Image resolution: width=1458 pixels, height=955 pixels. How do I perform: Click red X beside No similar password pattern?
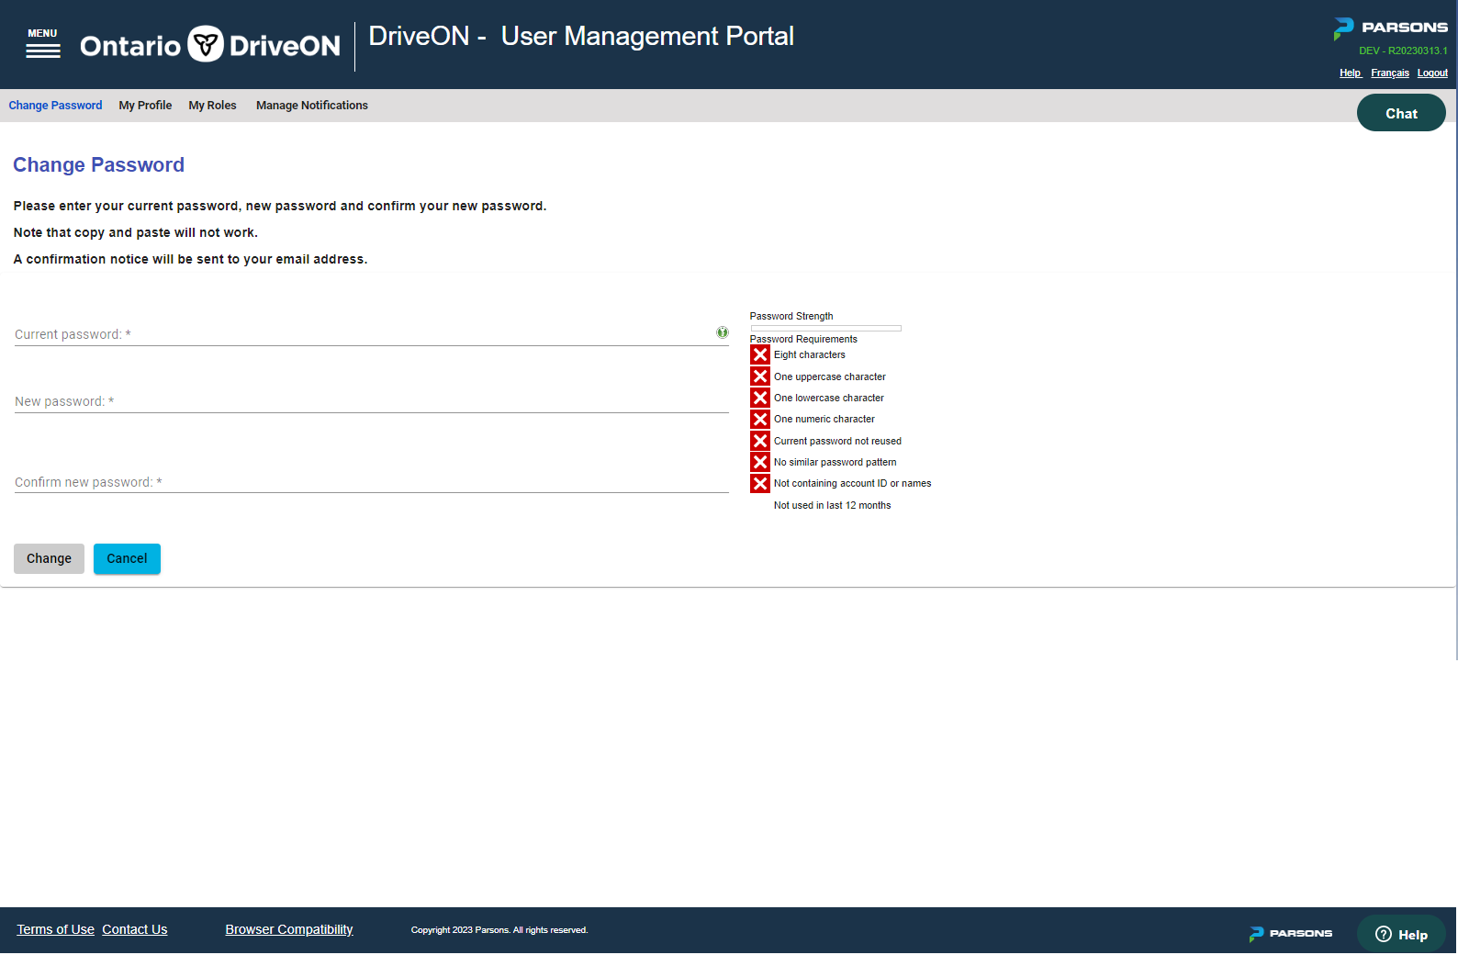760,462
